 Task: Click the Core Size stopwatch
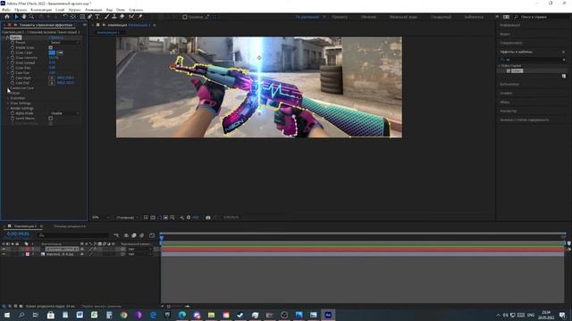13,73
